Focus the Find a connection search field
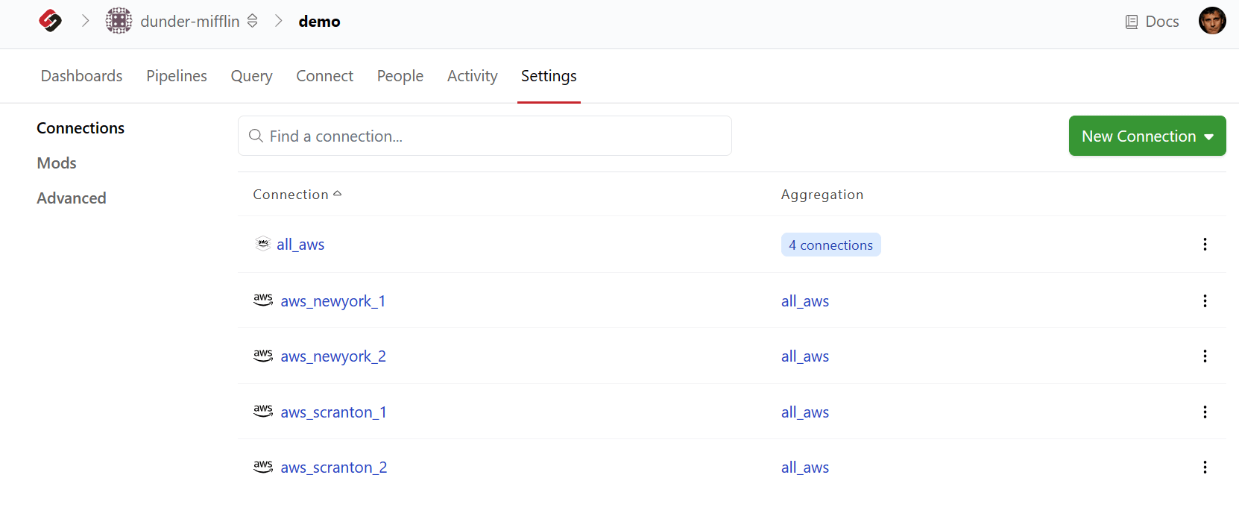Screen dimensions: 1239x510 coord(485,136)
